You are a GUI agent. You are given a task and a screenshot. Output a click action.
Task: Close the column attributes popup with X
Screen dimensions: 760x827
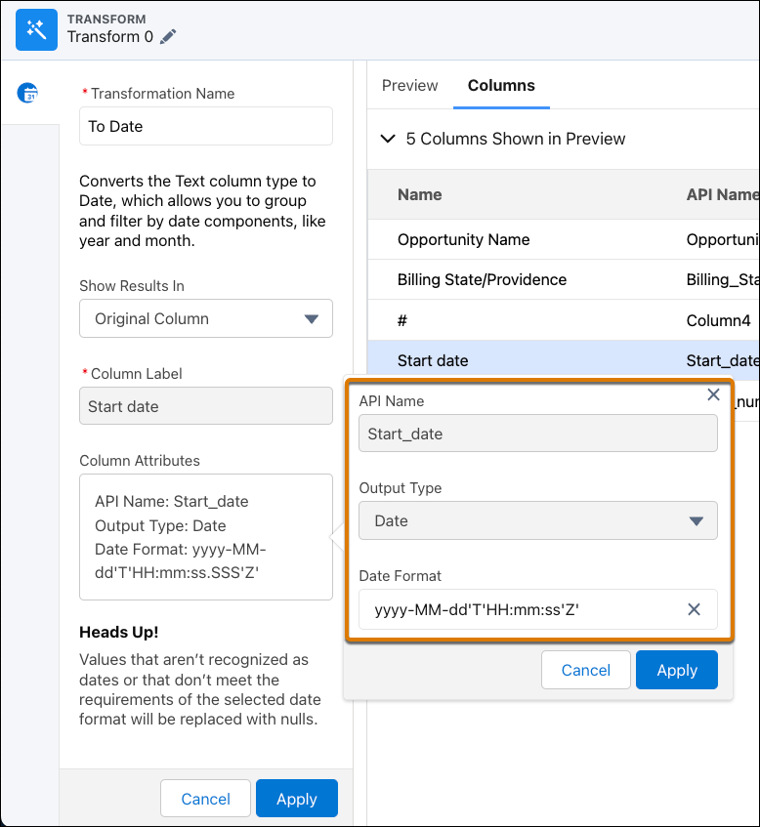(713, 394)
